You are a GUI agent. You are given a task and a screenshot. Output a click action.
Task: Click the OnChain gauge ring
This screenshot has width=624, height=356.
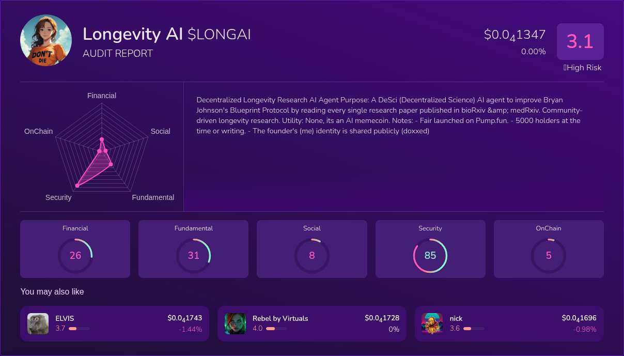tap(548, 255)
